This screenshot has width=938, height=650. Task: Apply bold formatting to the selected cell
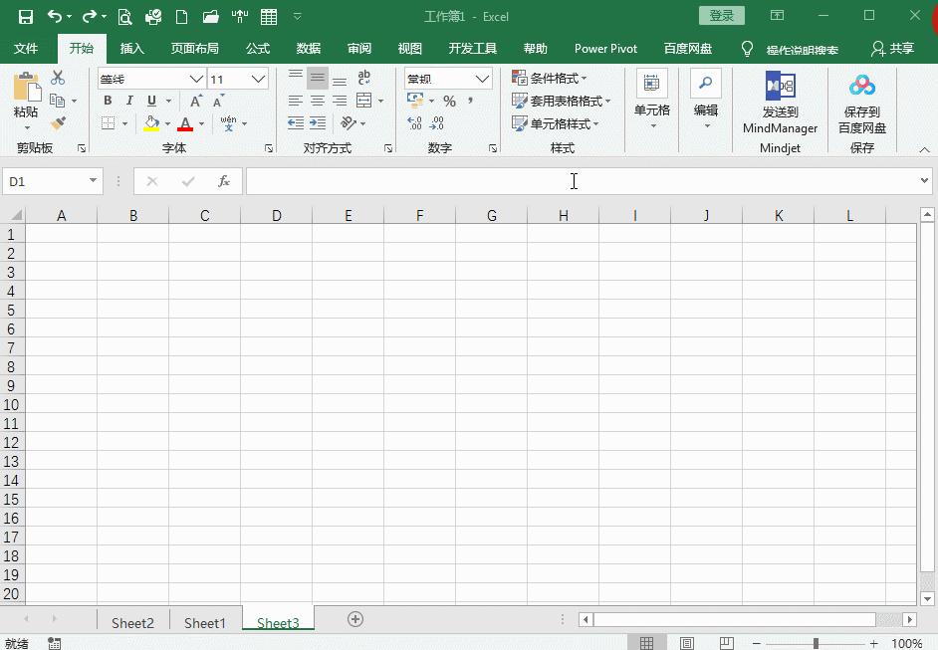pyautogui.click(x=108, y=101)
